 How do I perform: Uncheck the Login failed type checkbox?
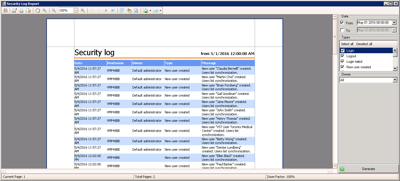click(342, 62)
